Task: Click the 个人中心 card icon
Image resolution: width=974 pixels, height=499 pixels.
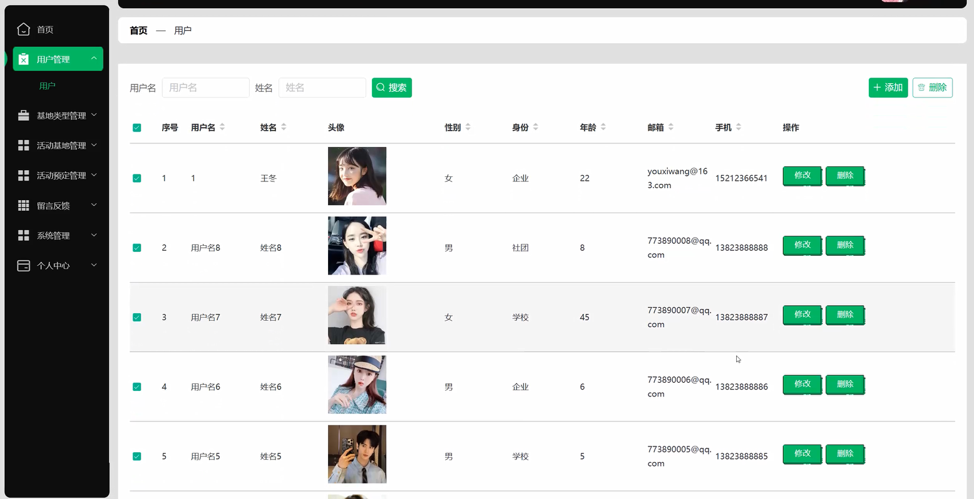Action: coord(23,265)
